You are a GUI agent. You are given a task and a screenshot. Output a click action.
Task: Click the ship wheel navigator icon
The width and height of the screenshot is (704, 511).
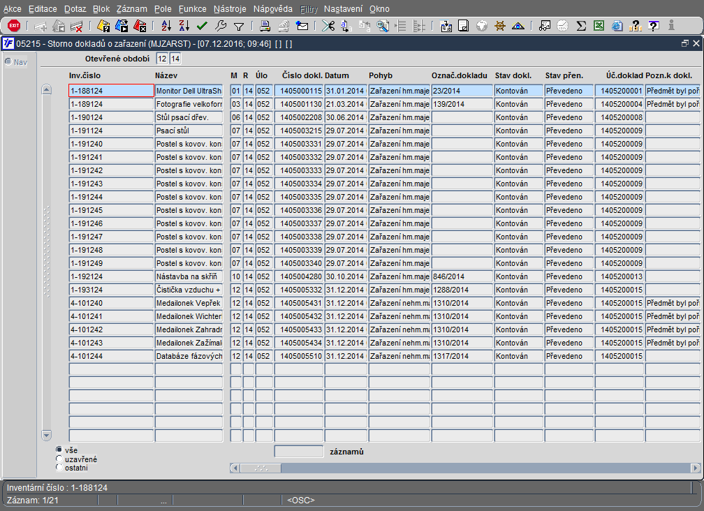point(500,26)
